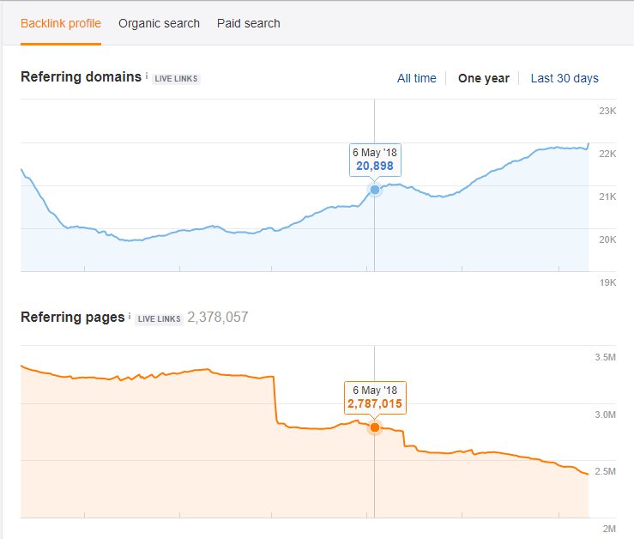Select the One year range
Image resolution: width=634 pixels, height=539 pixels.
pos(484,78)
